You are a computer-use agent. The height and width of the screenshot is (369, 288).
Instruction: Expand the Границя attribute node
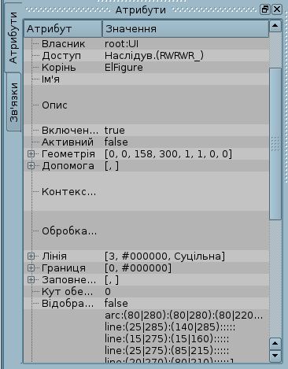coord(31,268)
